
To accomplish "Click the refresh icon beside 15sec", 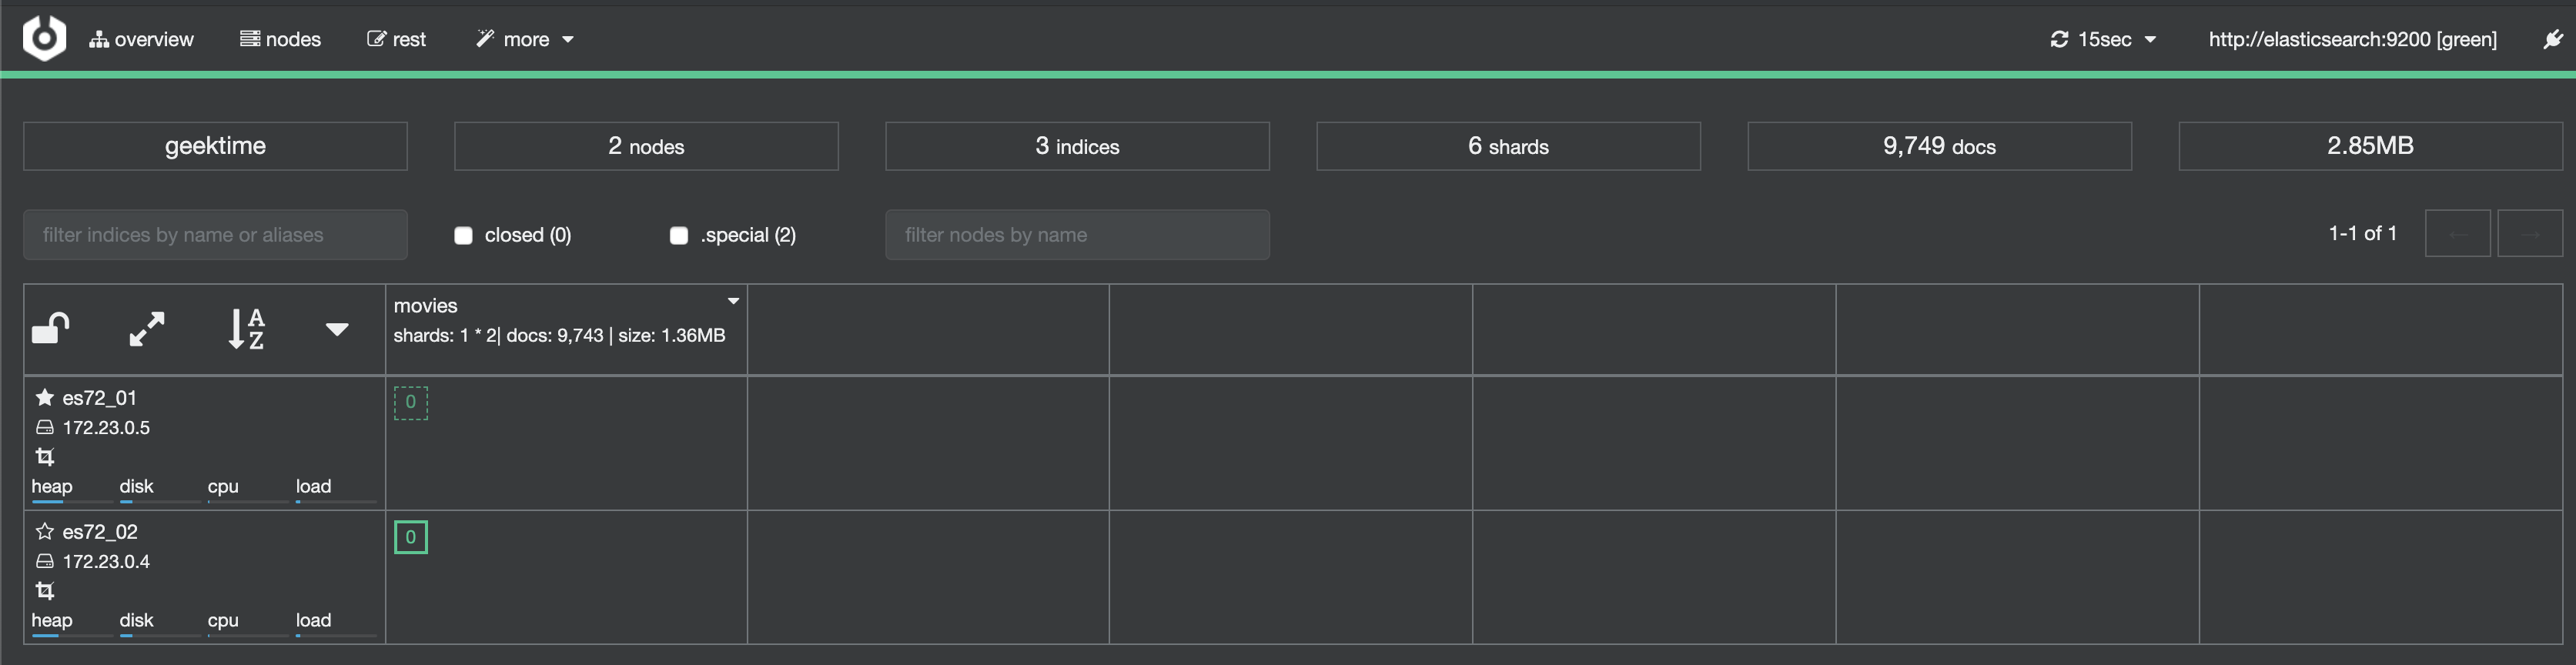I will [x=2059, y=39].
